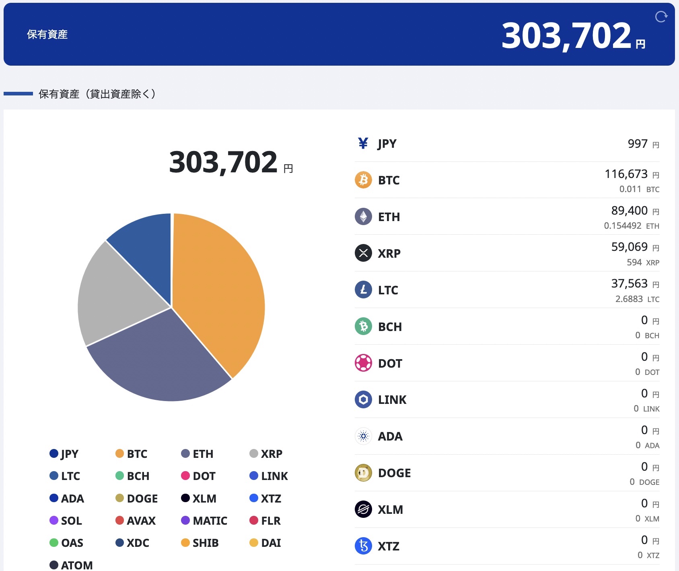Viewport: 679px width, 571px height.
Task: Click the SHIB legend label
Action: tap(206, 543)
